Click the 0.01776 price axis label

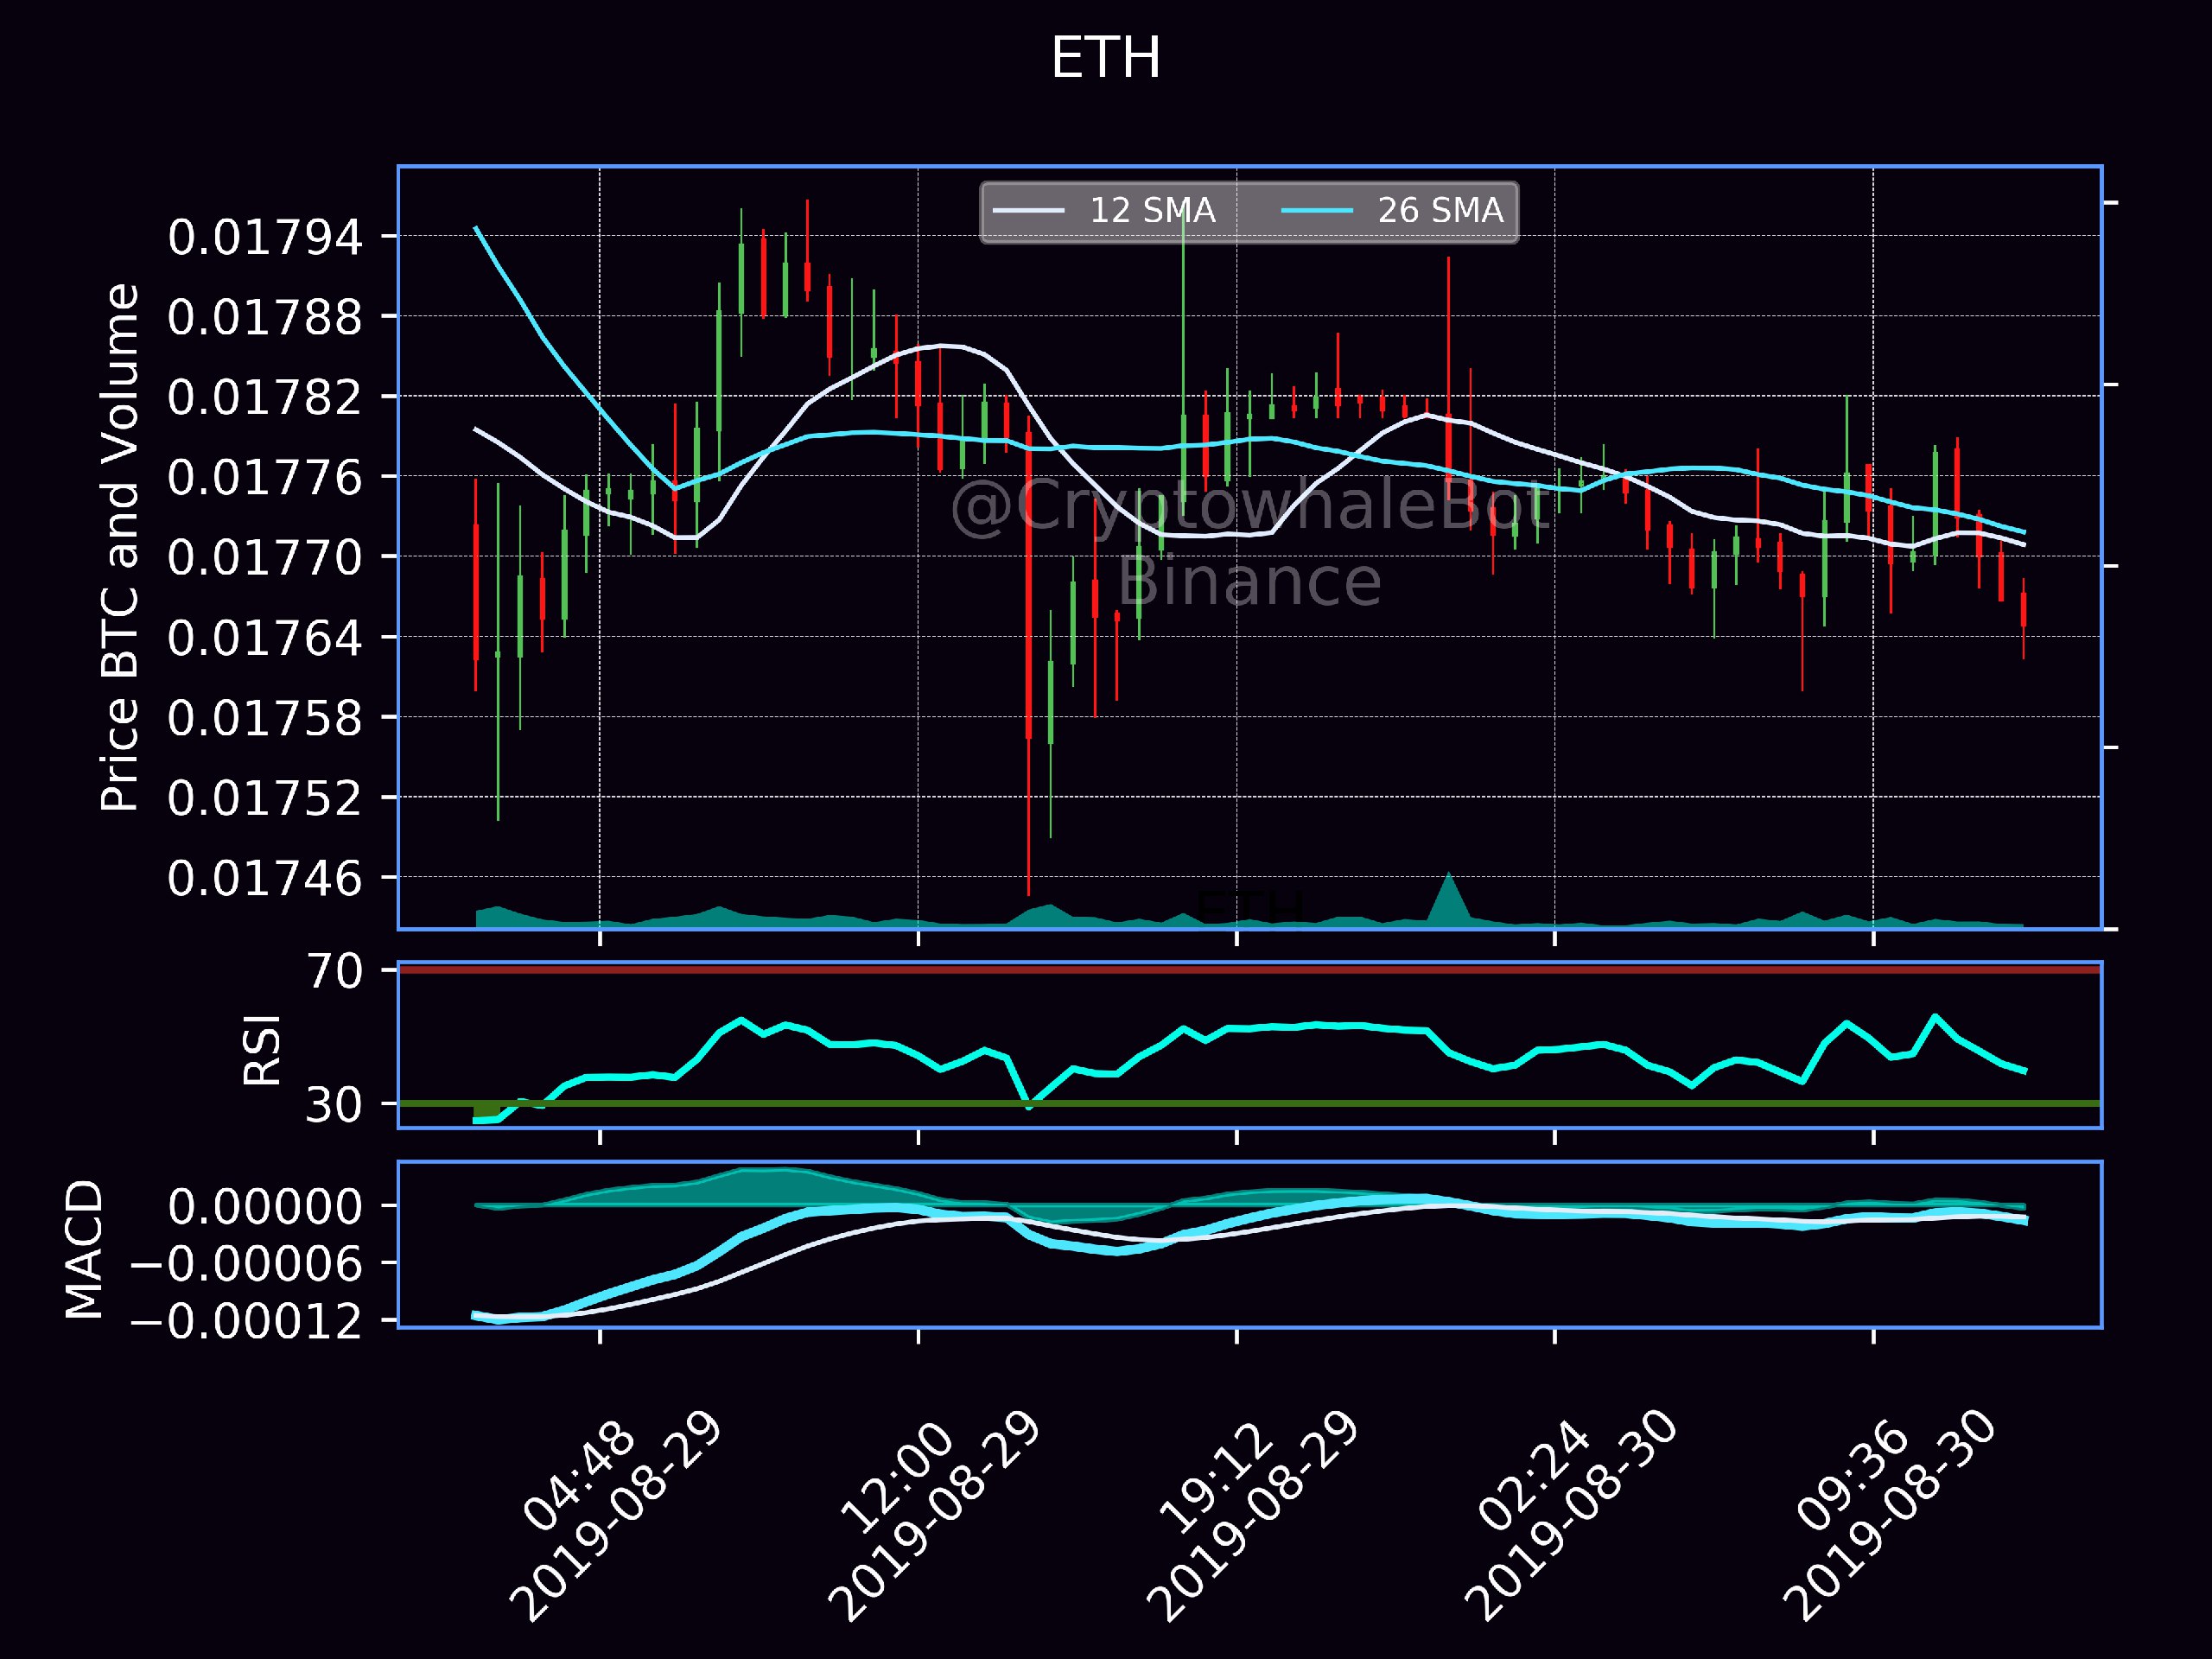pos(264,478)
